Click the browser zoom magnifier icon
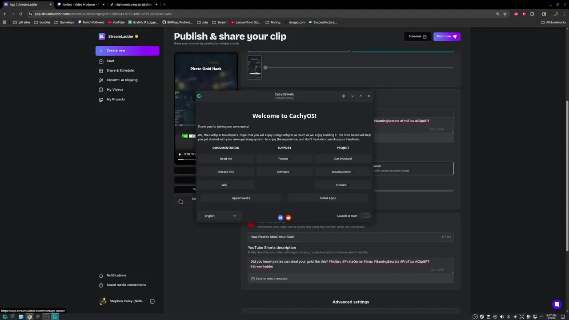Image resolution: width=569 pixels, height=320 pixels. 497,14
